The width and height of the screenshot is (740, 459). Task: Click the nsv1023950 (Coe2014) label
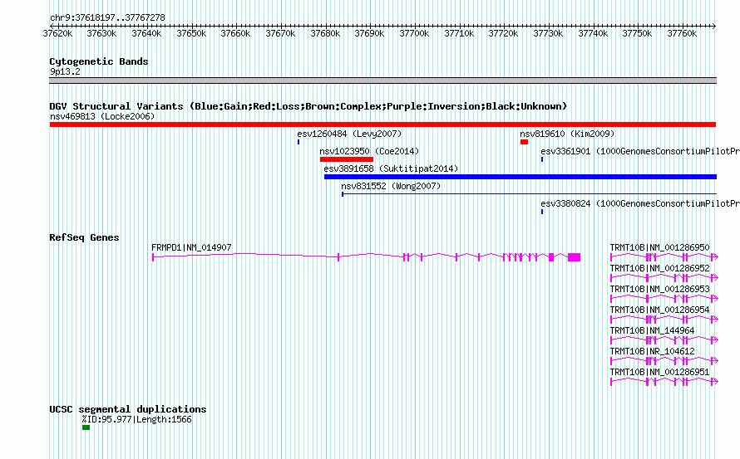point(369,151)
